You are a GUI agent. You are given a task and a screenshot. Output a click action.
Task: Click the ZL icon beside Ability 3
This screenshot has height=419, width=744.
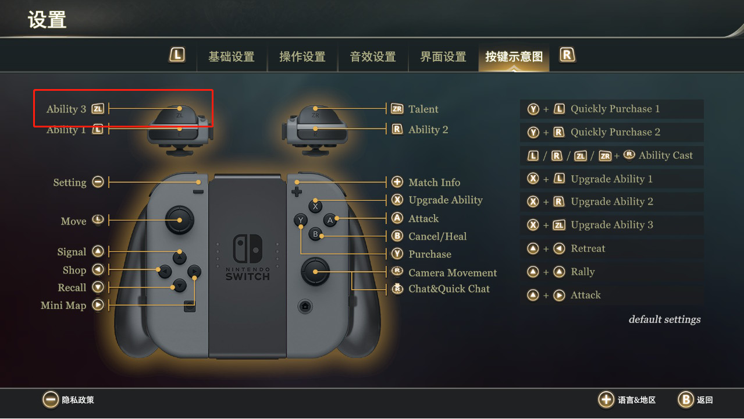pyautogui.click(x=98, y=109)
